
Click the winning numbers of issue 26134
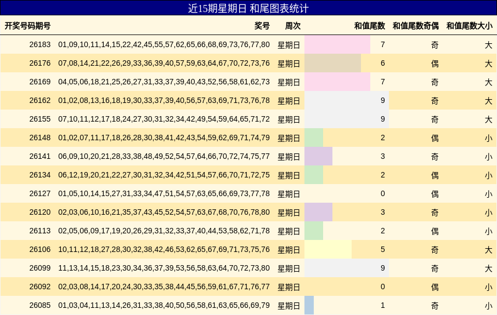click(164, 175)
